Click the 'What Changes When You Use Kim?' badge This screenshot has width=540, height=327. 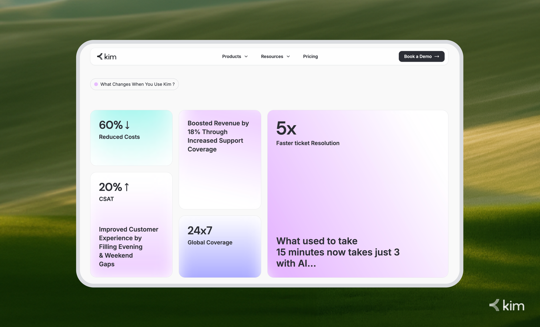[134, 84]
